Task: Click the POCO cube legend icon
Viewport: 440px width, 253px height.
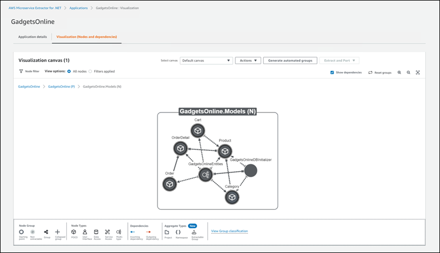Action: pyautogui.click(x=74, y=232)
